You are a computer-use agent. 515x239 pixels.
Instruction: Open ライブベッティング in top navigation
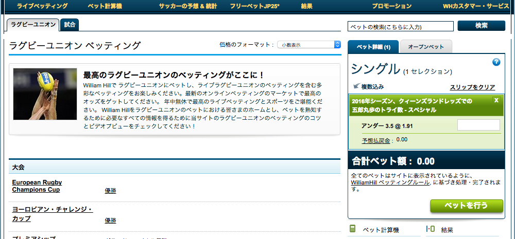point(42,6)
